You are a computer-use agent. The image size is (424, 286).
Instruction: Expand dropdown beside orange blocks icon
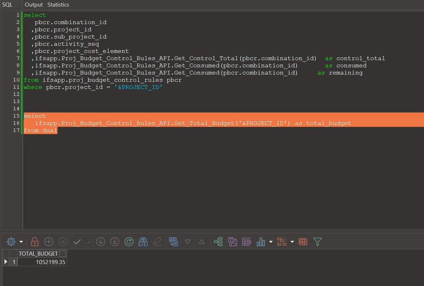292,242
